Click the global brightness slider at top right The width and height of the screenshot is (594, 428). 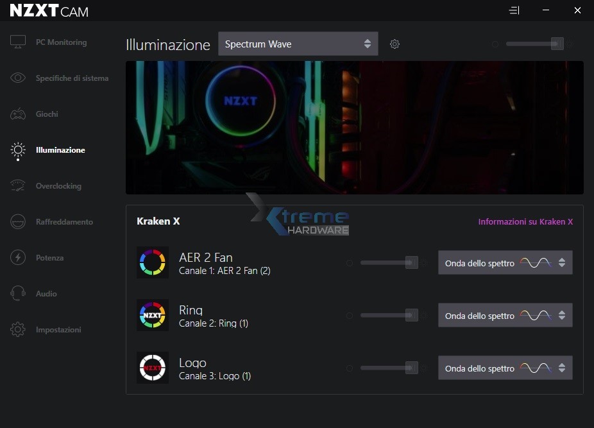pyautogui.click(x=534, y=44)
